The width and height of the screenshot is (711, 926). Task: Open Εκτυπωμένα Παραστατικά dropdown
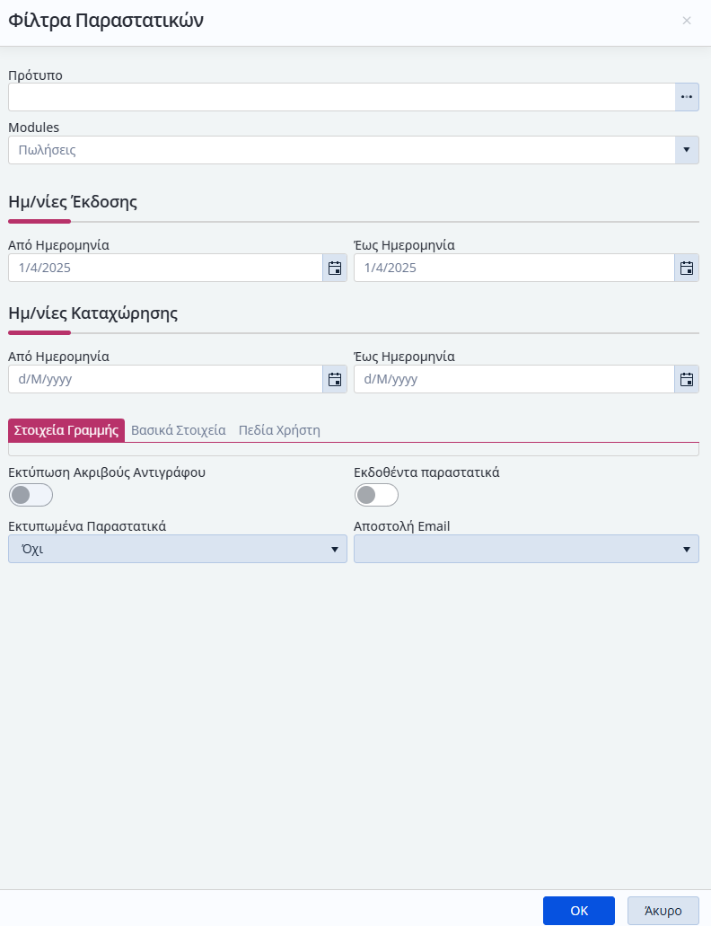pos(178,549)
